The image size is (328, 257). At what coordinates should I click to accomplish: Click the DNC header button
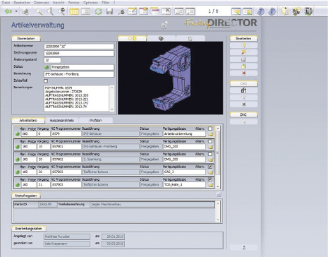[243, 114]
